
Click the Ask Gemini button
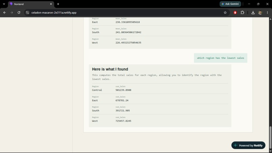coord(230,4)
